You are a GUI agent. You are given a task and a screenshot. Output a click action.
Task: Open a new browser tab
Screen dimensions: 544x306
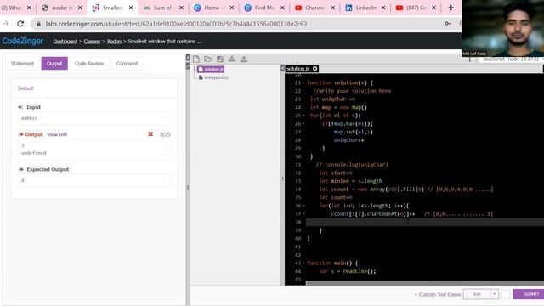point(451,8)
